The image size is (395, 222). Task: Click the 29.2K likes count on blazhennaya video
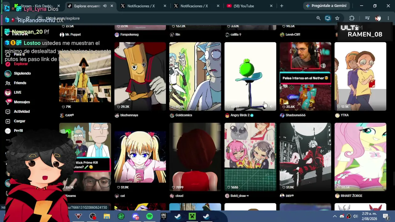pyautogui.click(x=123, y=107)
